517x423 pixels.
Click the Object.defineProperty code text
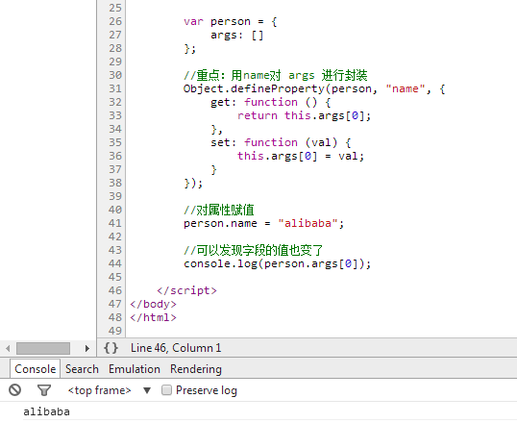click(254, 88)
